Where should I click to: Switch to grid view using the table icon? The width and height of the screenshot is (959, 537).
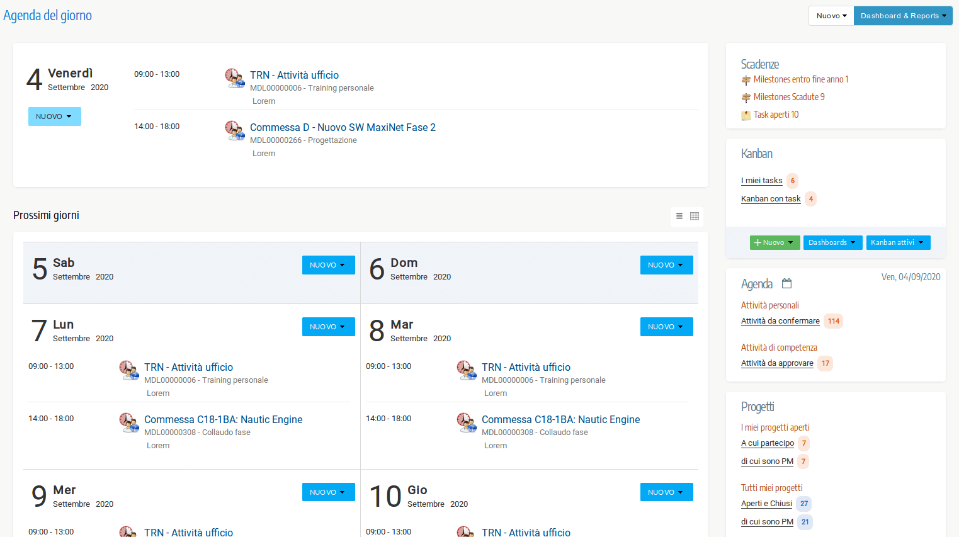coord(694,216)
